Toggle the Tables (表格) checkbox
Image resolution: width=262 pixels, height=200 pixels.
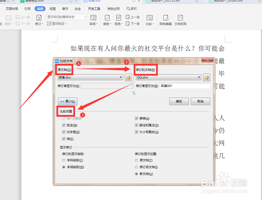[x=136, y=119]
